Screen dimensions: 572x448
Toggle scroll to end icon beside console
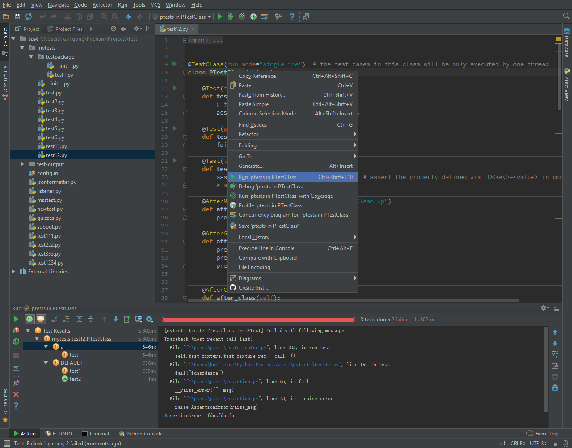pos(555,366)
